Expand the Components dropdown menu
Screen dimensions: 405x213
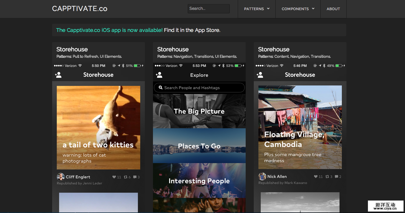coord(298,9)
